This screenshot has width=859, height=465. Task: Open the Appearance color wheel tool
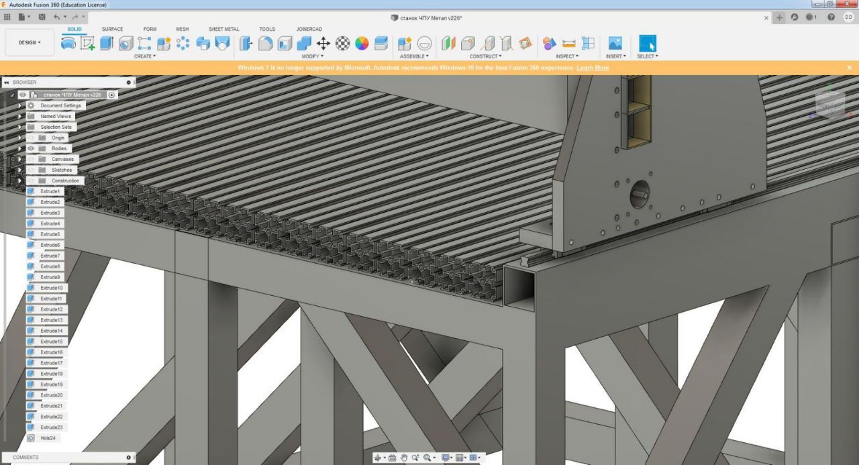point(362,44)
